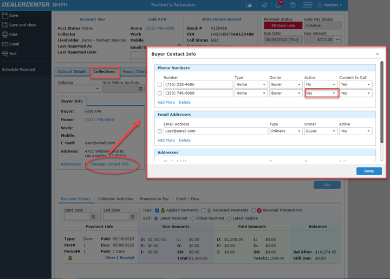Toggle the Reversal Transactions checkbox

(x=253, y=210)
